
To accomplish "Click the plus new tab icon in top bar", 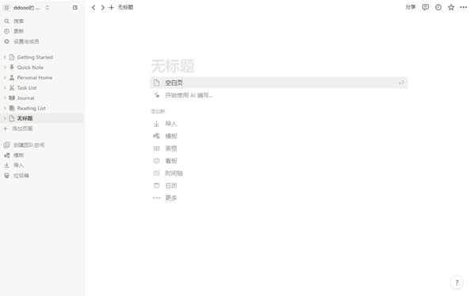I will tap(111, 8).
